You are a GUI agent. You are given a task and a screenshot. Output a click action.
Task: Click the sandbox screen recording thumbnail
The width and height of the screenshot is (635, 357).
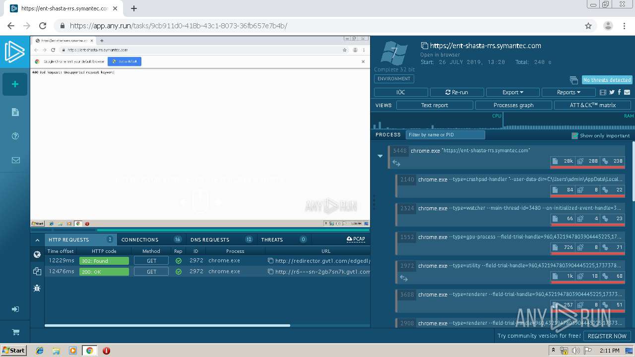pos(200,131)
